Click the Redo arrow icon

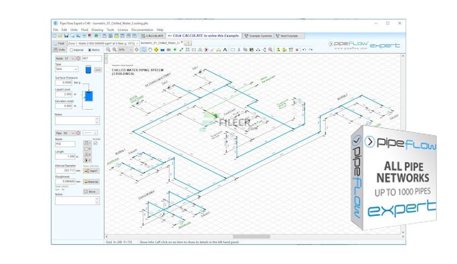click(310, 50)
